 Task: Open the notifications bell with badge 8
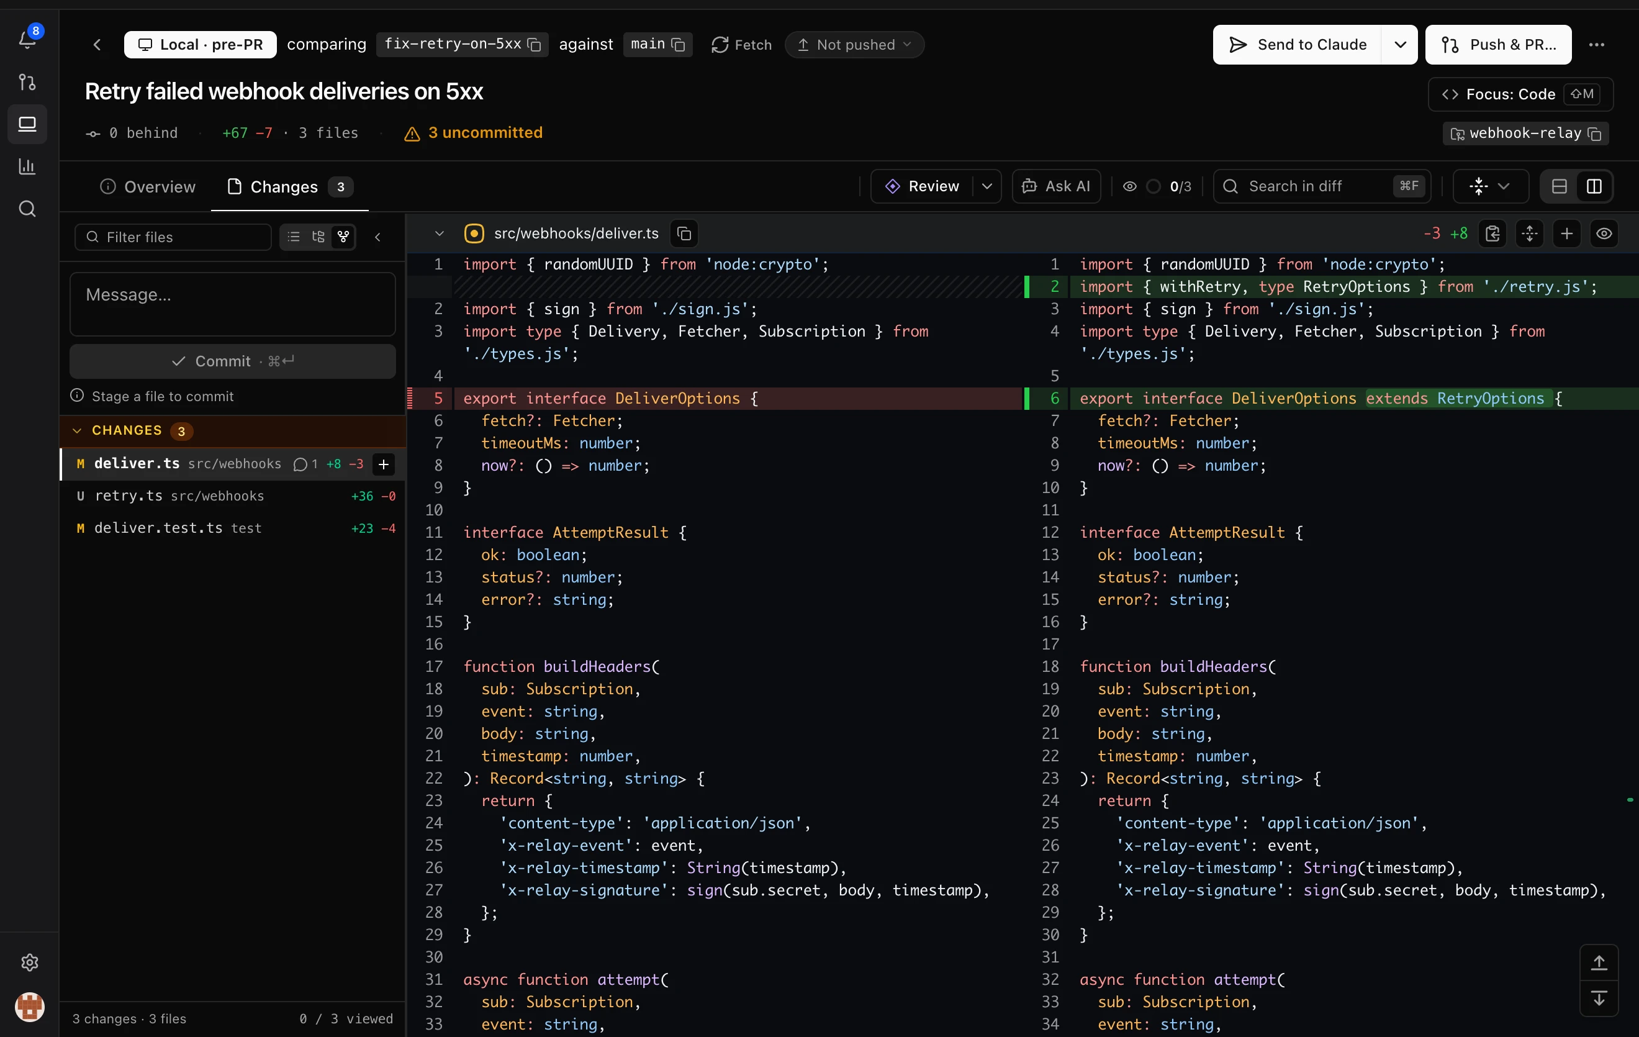point(28,39)
